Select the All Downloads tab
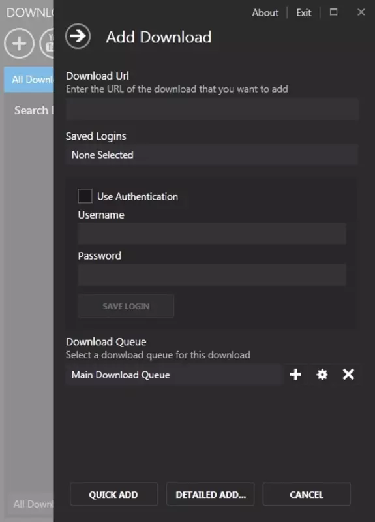375x522 pixels. coord(29,79)
